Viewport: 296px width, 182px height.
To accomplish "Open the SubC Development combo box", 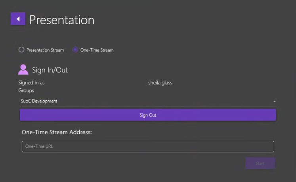I will click(147, 102).
